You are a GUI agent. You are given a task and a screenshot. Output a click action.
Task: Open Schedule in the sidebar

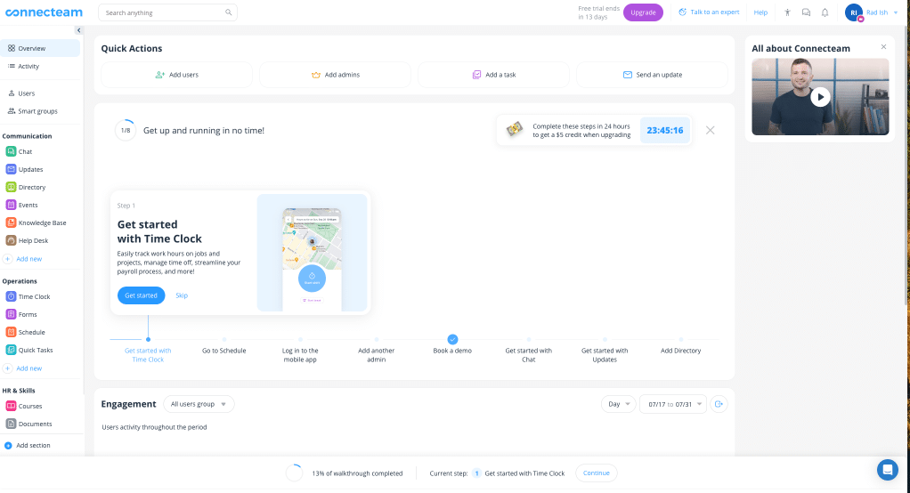point(25,332)
